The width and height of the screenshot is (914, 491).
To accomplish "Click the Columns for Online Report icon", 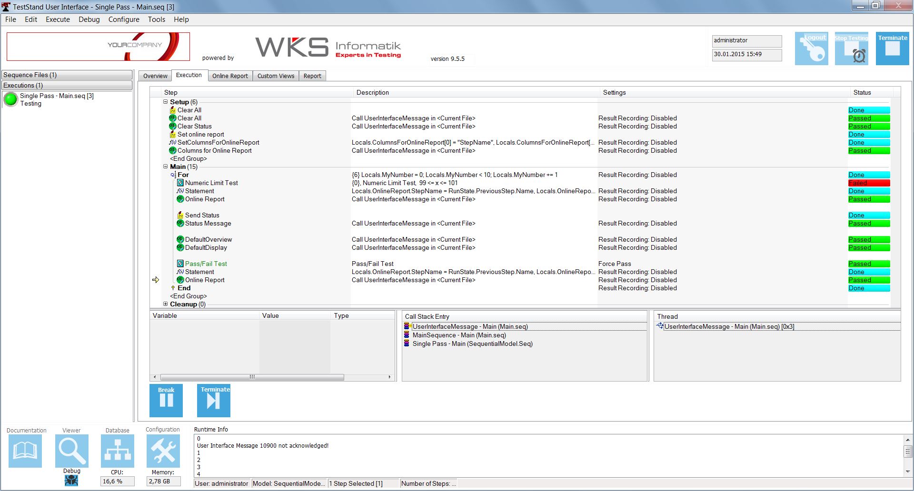I will 173,150.
